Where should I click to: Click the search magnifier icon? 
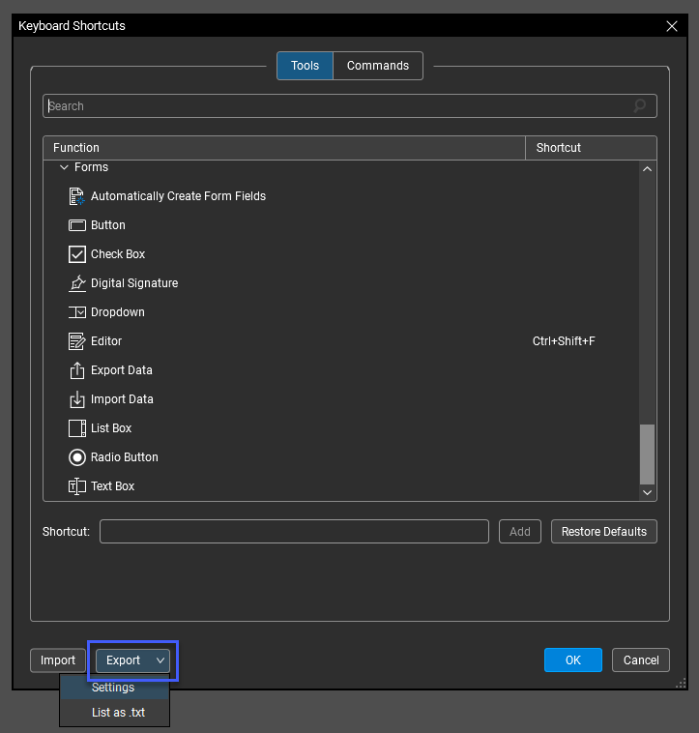640,106
